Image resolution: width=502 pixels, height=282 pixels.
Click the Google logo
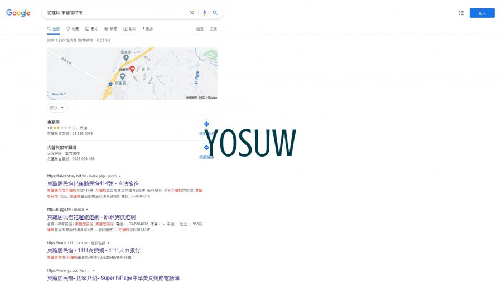tap(18, 13)
